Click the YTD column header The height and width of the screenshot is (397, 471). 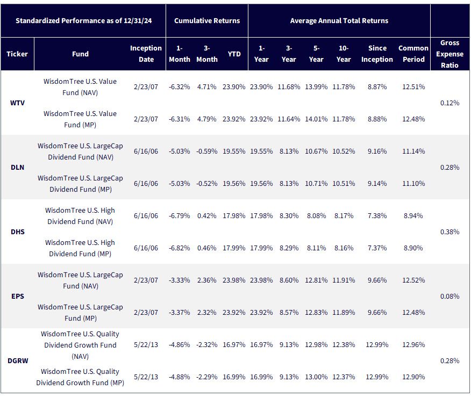[234, 54]
